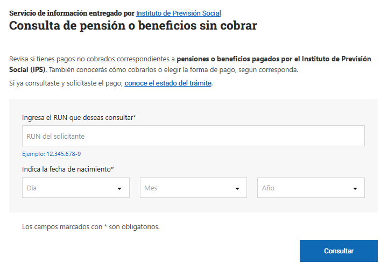Focus the RUN del solicitante field
The height and width of the screenshot is (270, 388).
click(x=193, y=136)
